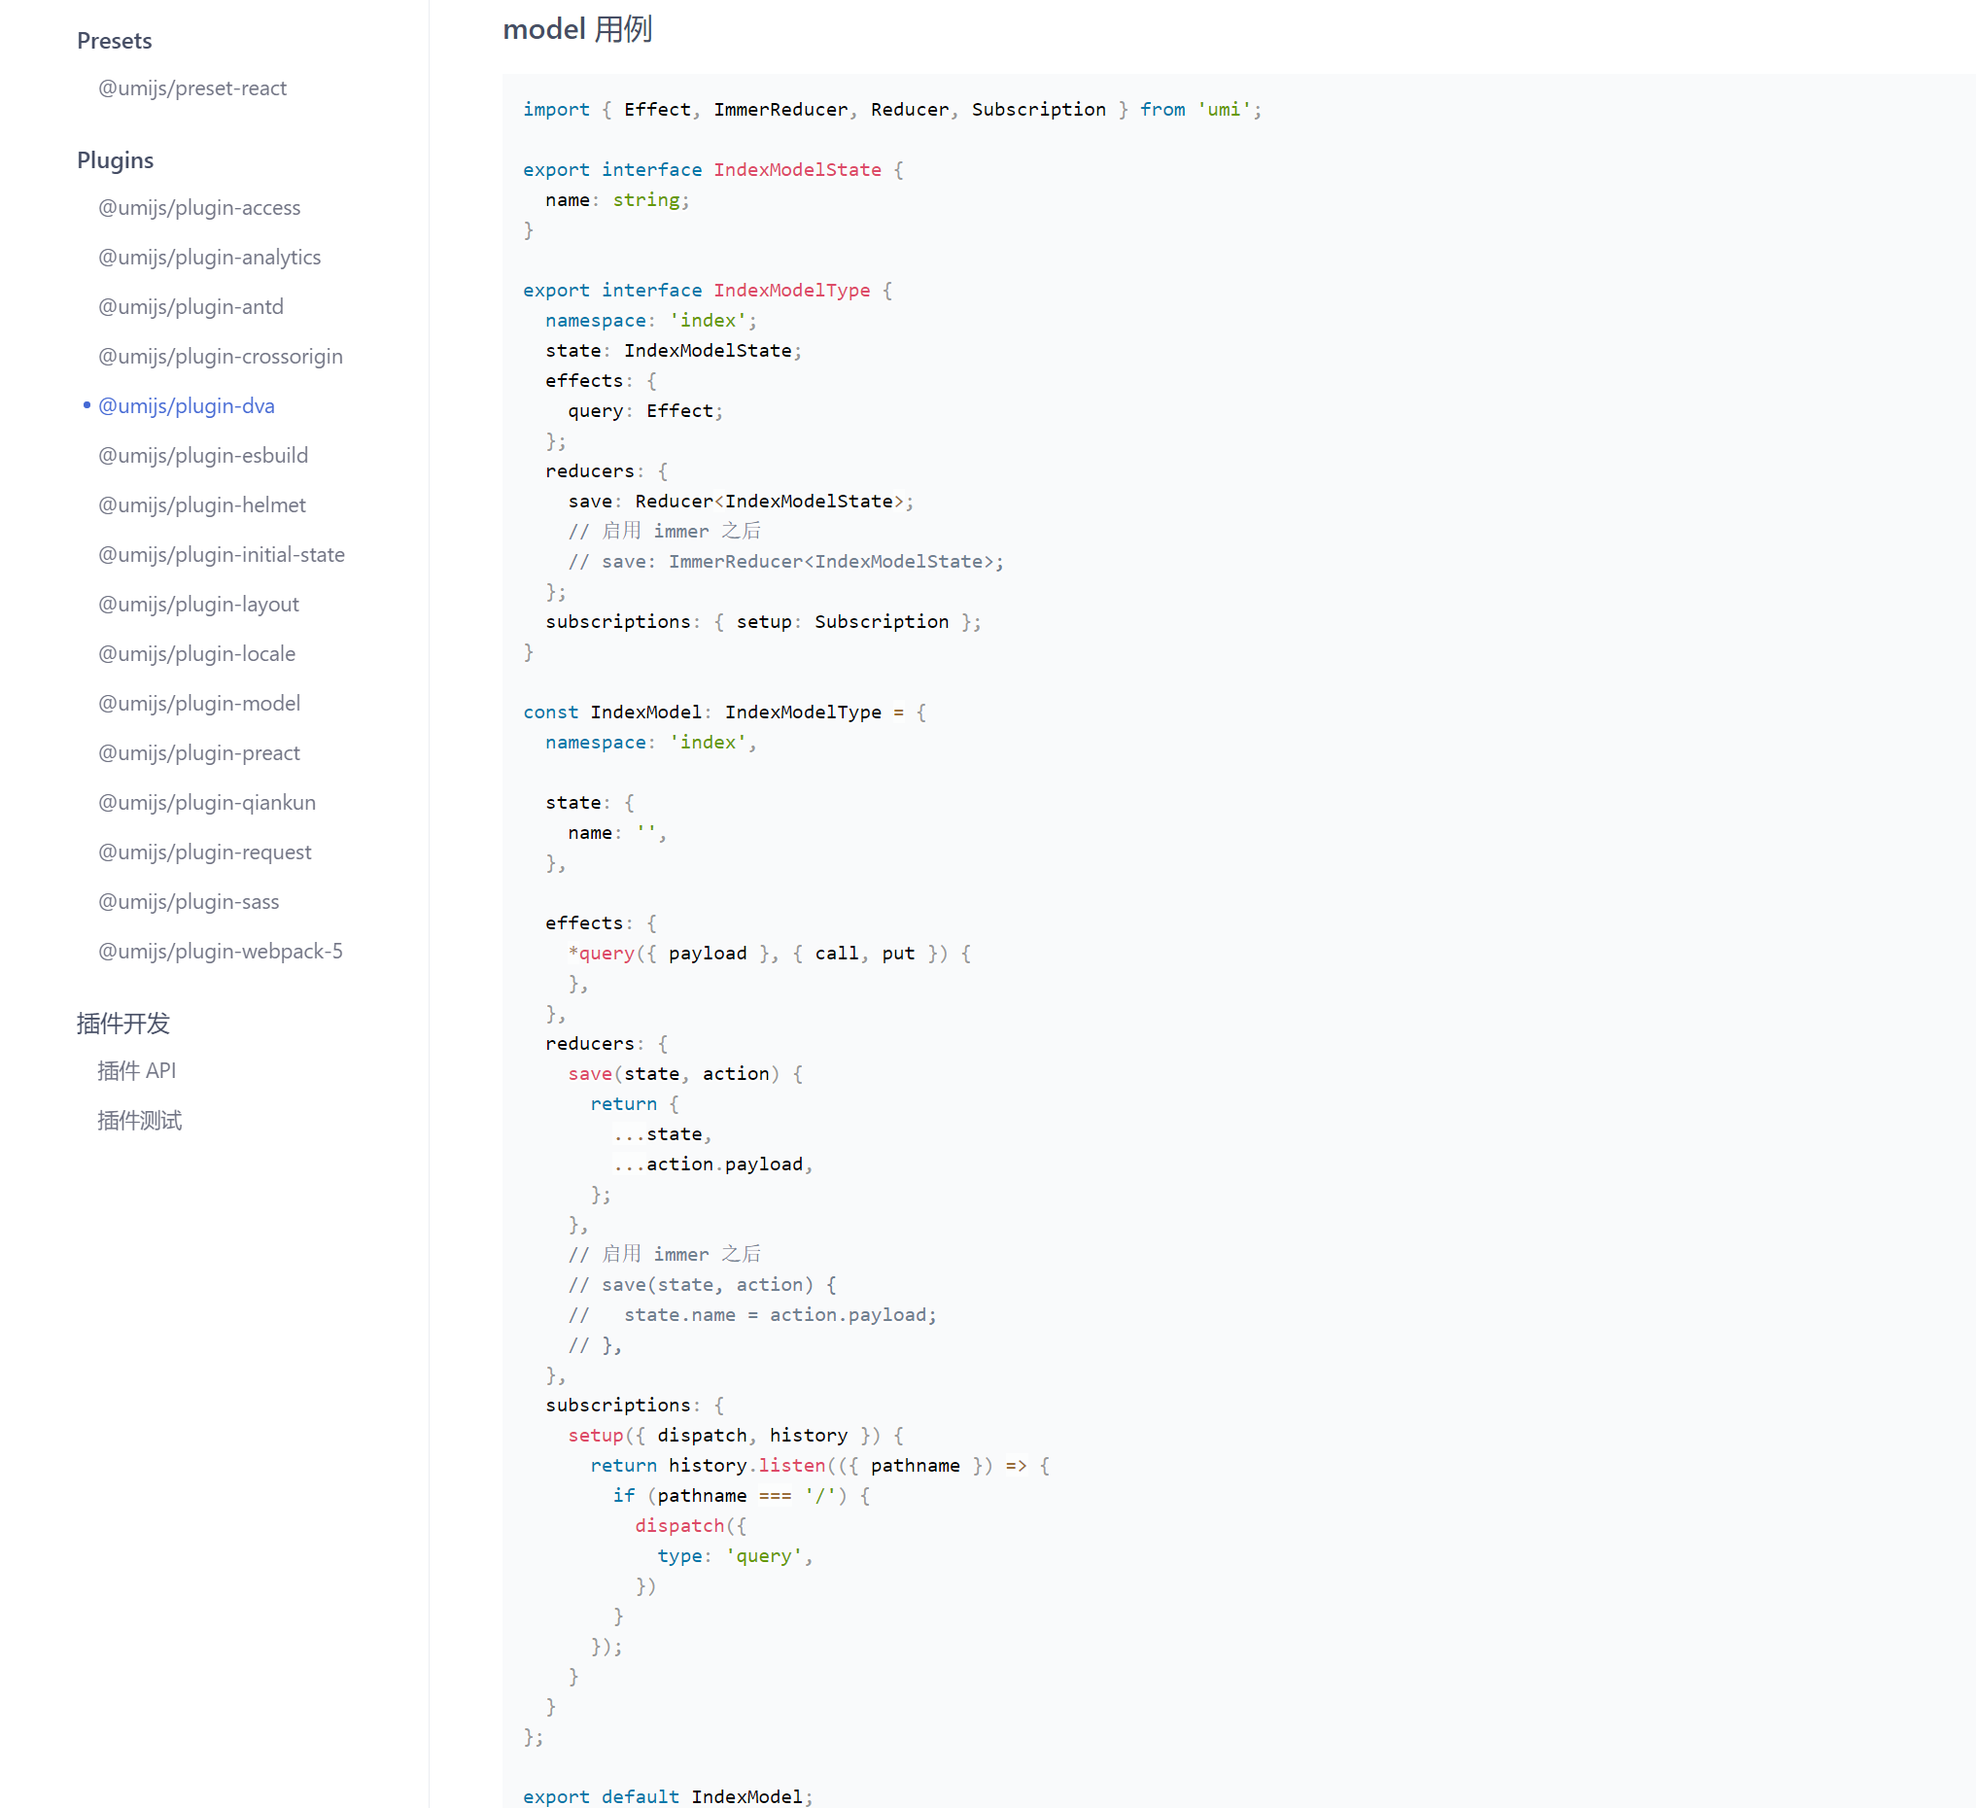Click 'export interface IndexModelType' line

pyautogui.click(x=708, y=291)
